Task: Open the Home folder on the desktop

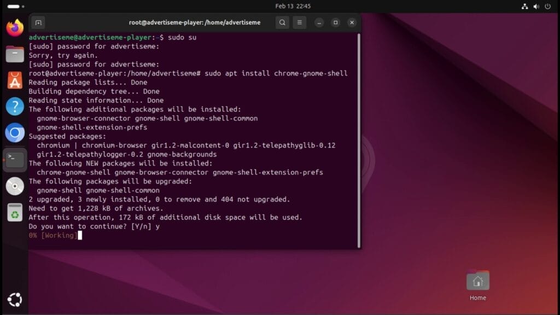Action: click(477, 282)
